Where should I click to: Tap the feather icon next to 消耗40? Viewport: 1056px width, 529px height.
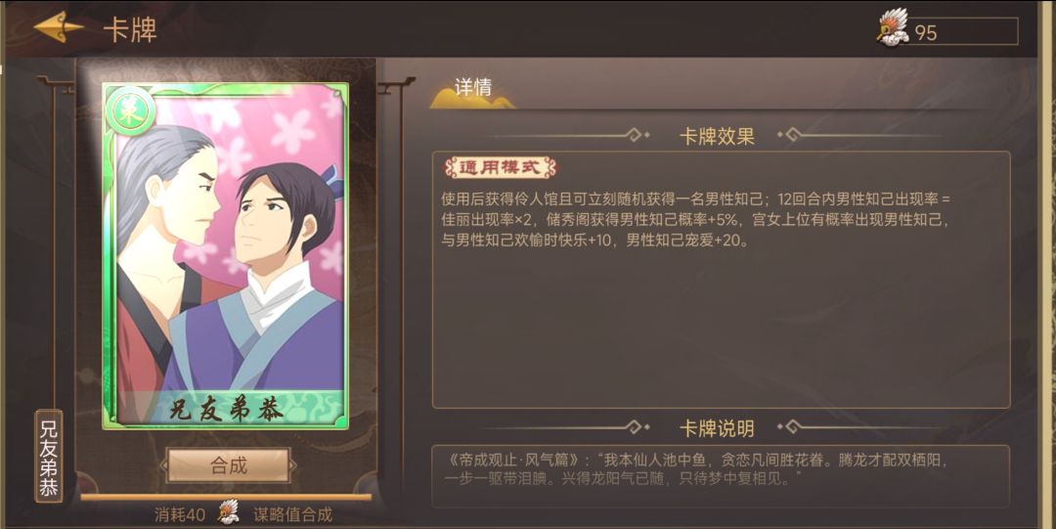229,513
